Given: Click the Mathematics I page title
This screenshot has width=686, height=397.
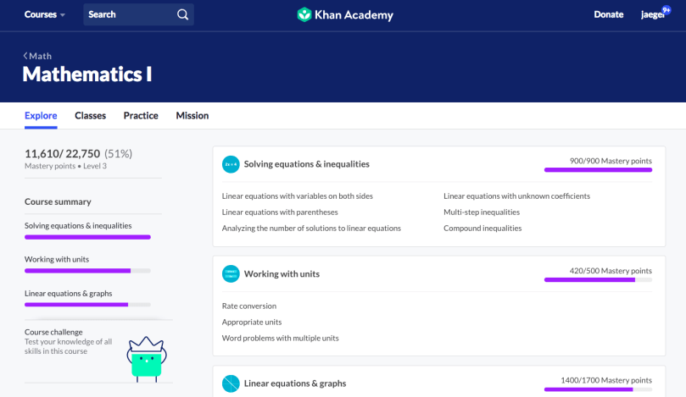Looking at the screenshot, I should [87, 74].
